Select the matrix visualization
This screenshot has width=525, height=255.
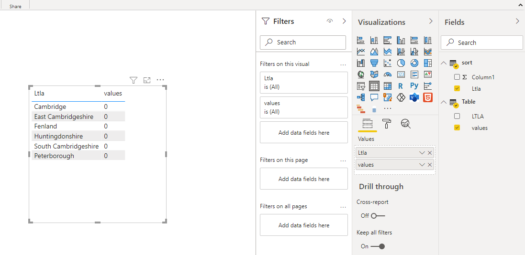click(387, 86)
